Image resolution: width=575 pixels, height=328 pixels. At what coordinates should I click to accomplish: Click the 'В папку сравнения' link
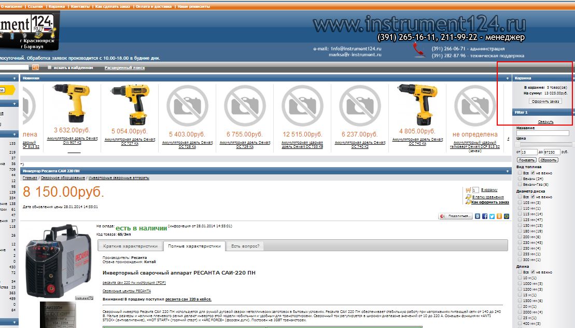point(488,197)
